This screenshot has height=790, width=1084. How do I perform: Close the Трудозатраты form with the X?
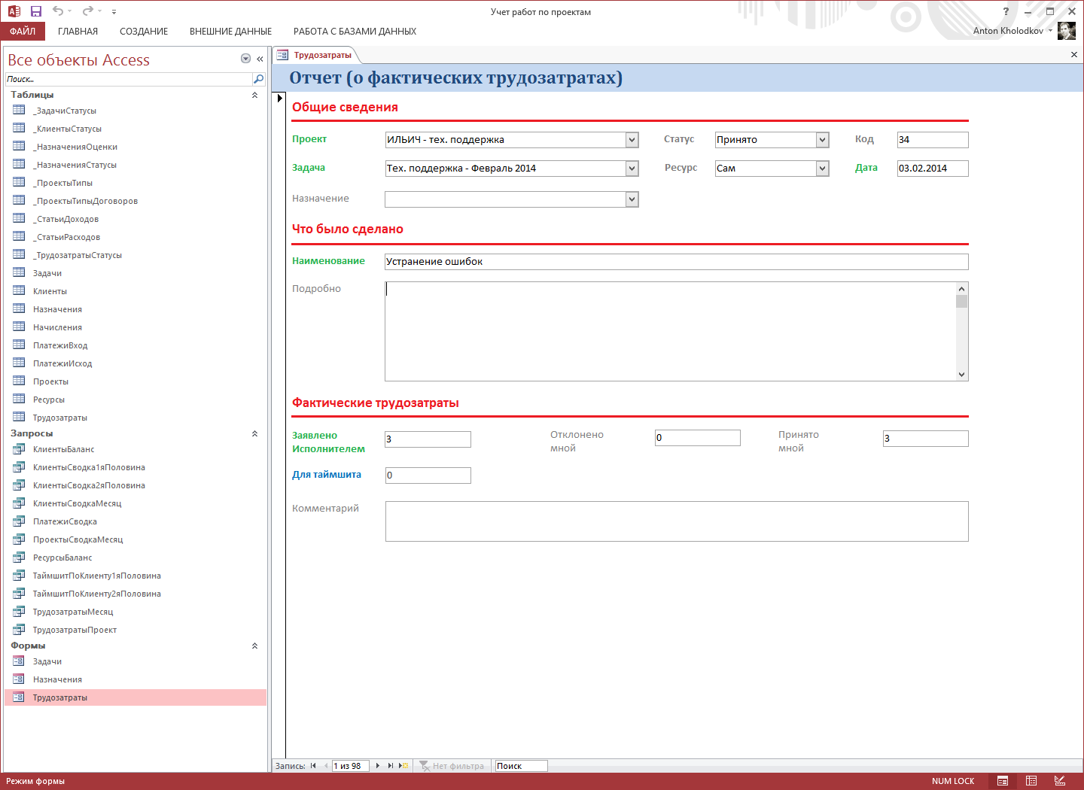[1074, 54]
